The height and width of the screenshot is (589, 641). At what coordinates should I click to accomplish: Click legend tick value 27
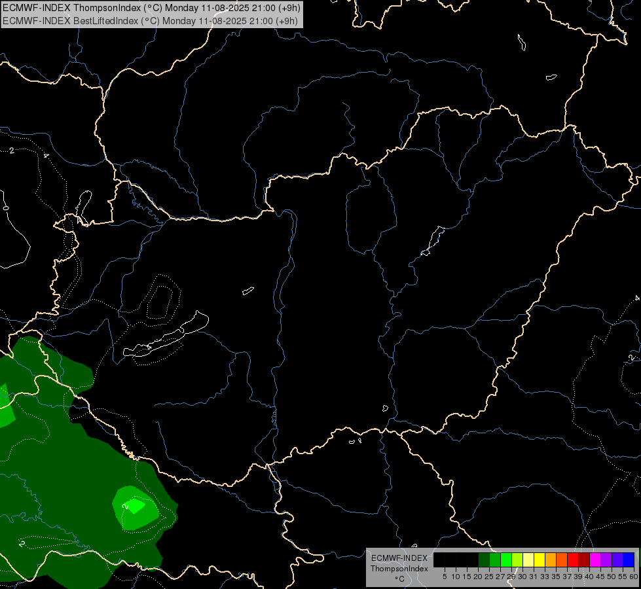pos(500,577)
